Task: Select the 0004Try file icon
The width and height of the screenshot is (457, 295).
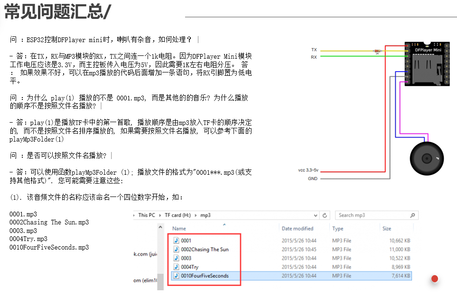Action: 176,267
